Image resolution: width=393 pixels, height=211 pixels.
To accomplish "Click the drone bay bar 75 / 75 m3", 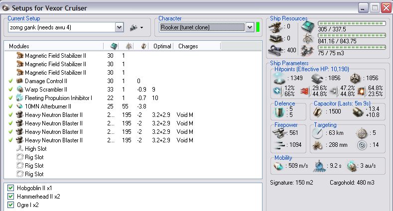I will [352, 47].
